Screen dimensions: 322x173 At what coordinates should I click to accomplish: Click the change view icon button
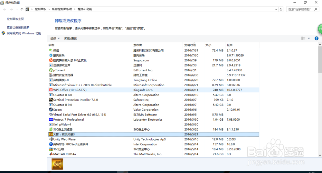point(303,38)
